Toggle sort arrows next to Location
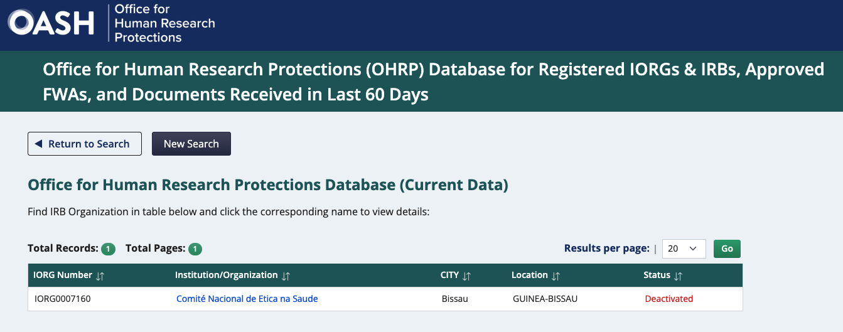 pyautogui.click(x=556, y=276)
